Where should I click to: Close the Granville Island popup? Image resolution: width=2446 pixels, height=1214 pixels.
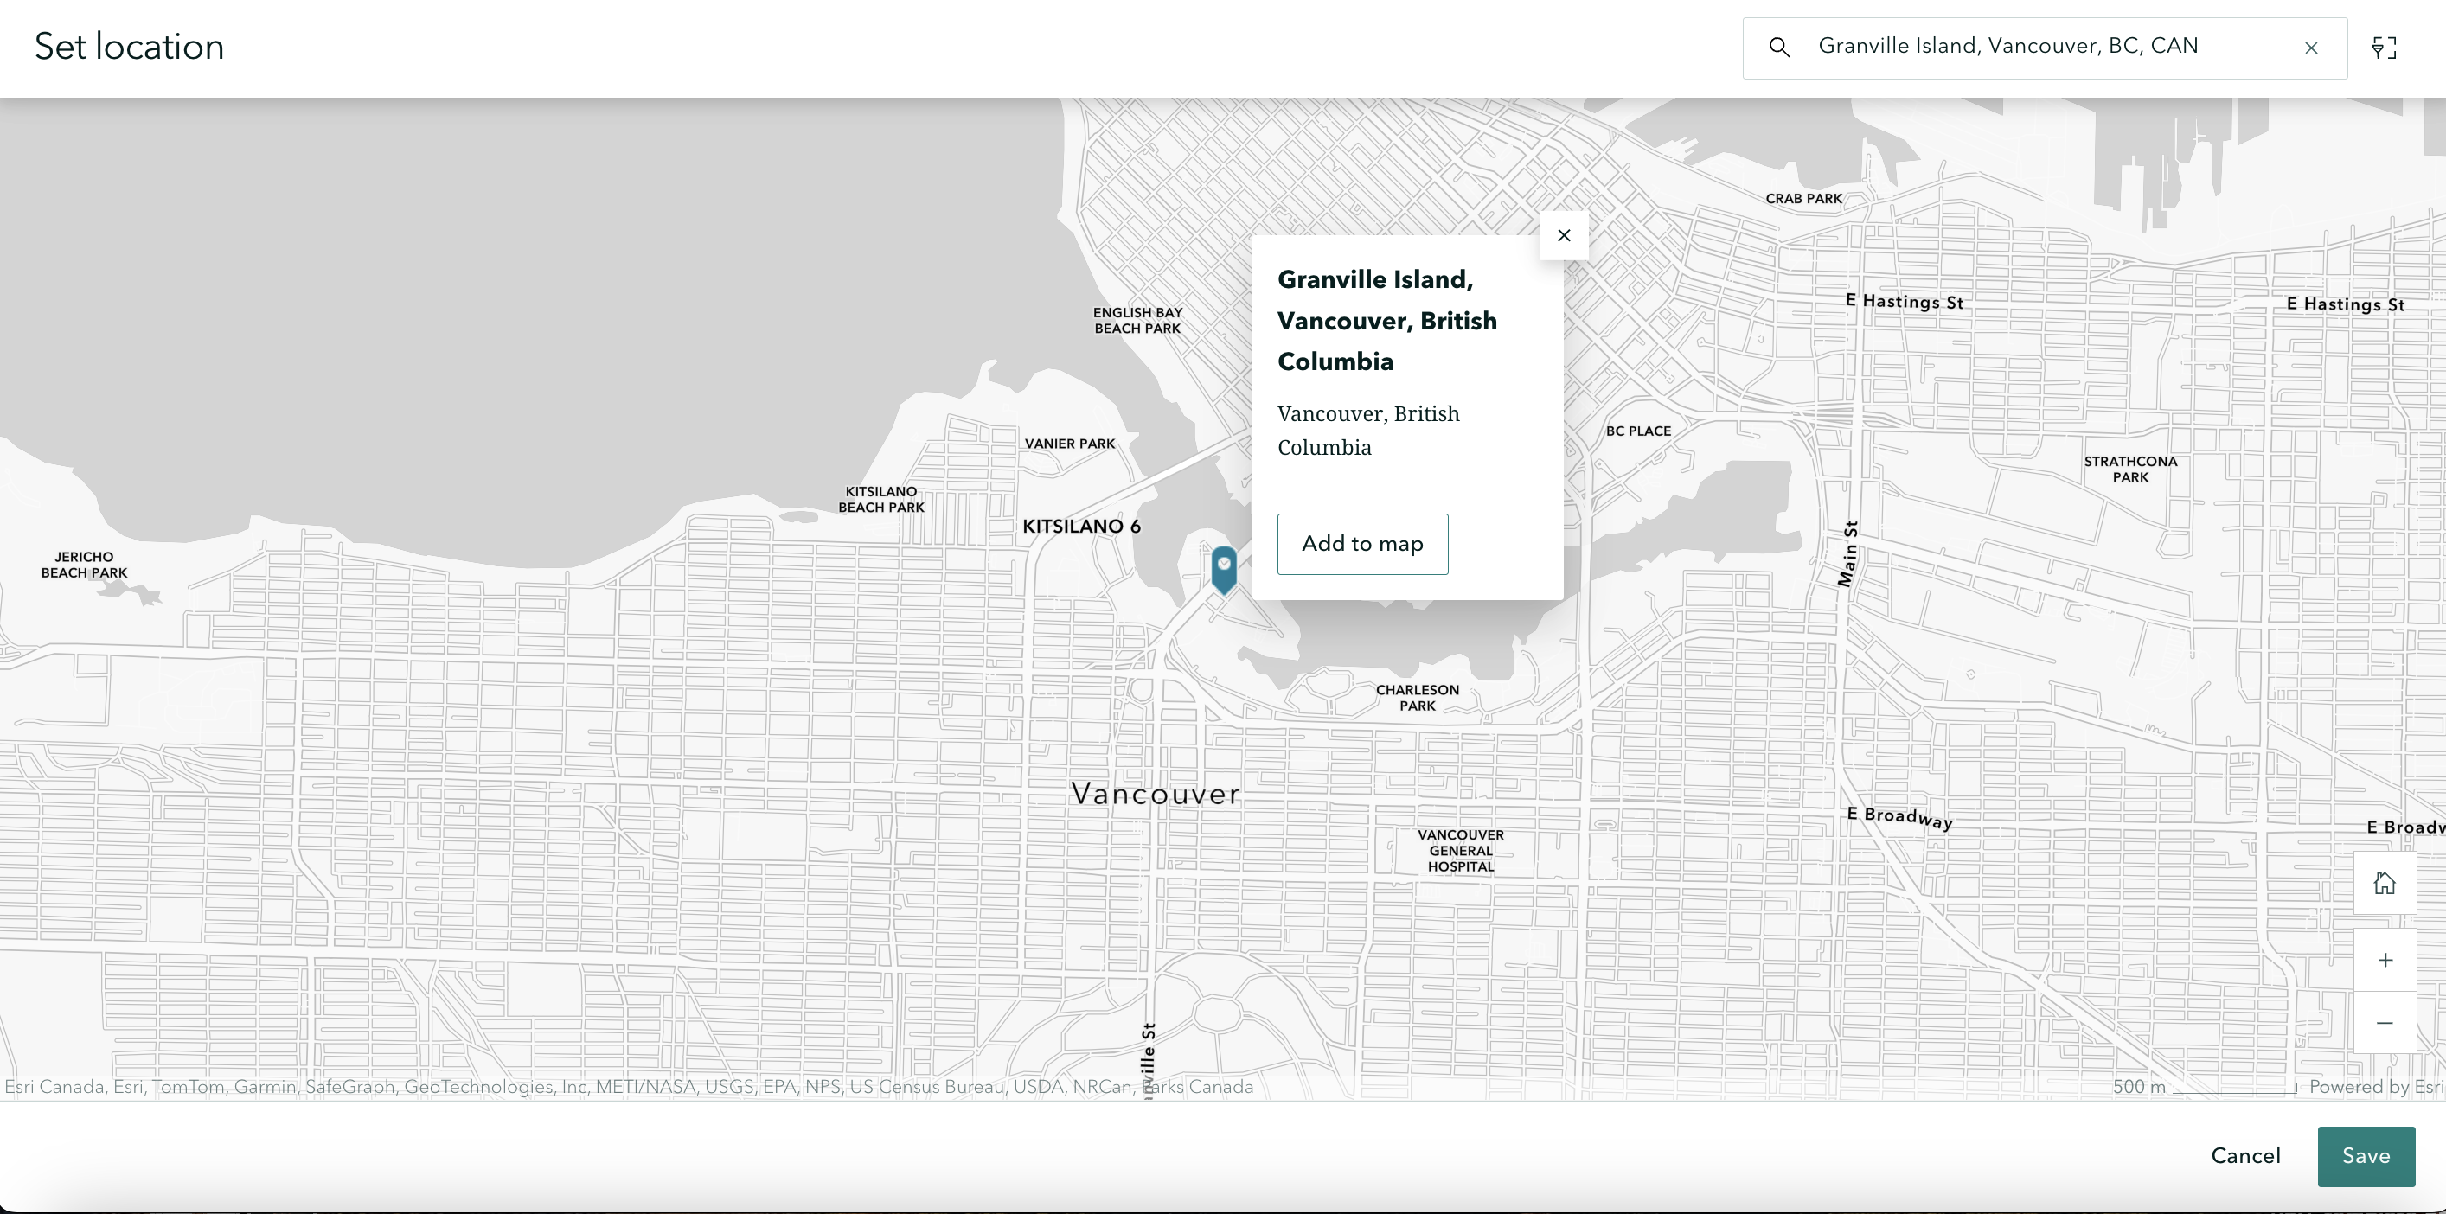click(1564, 235)
